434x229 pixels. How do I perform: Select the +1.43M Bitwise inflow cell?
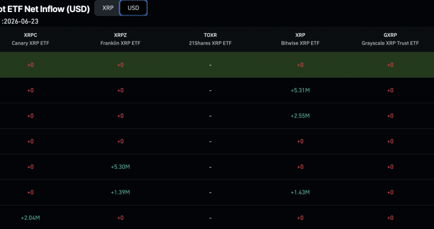(300, 192)
